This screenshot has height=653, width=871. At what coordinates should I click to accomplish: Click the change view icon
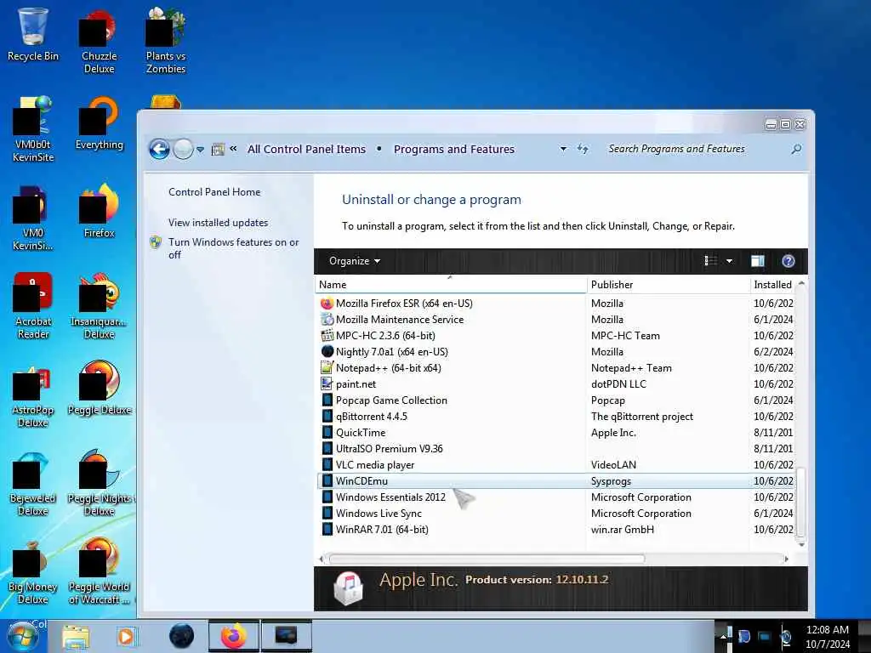click(710, 261)
